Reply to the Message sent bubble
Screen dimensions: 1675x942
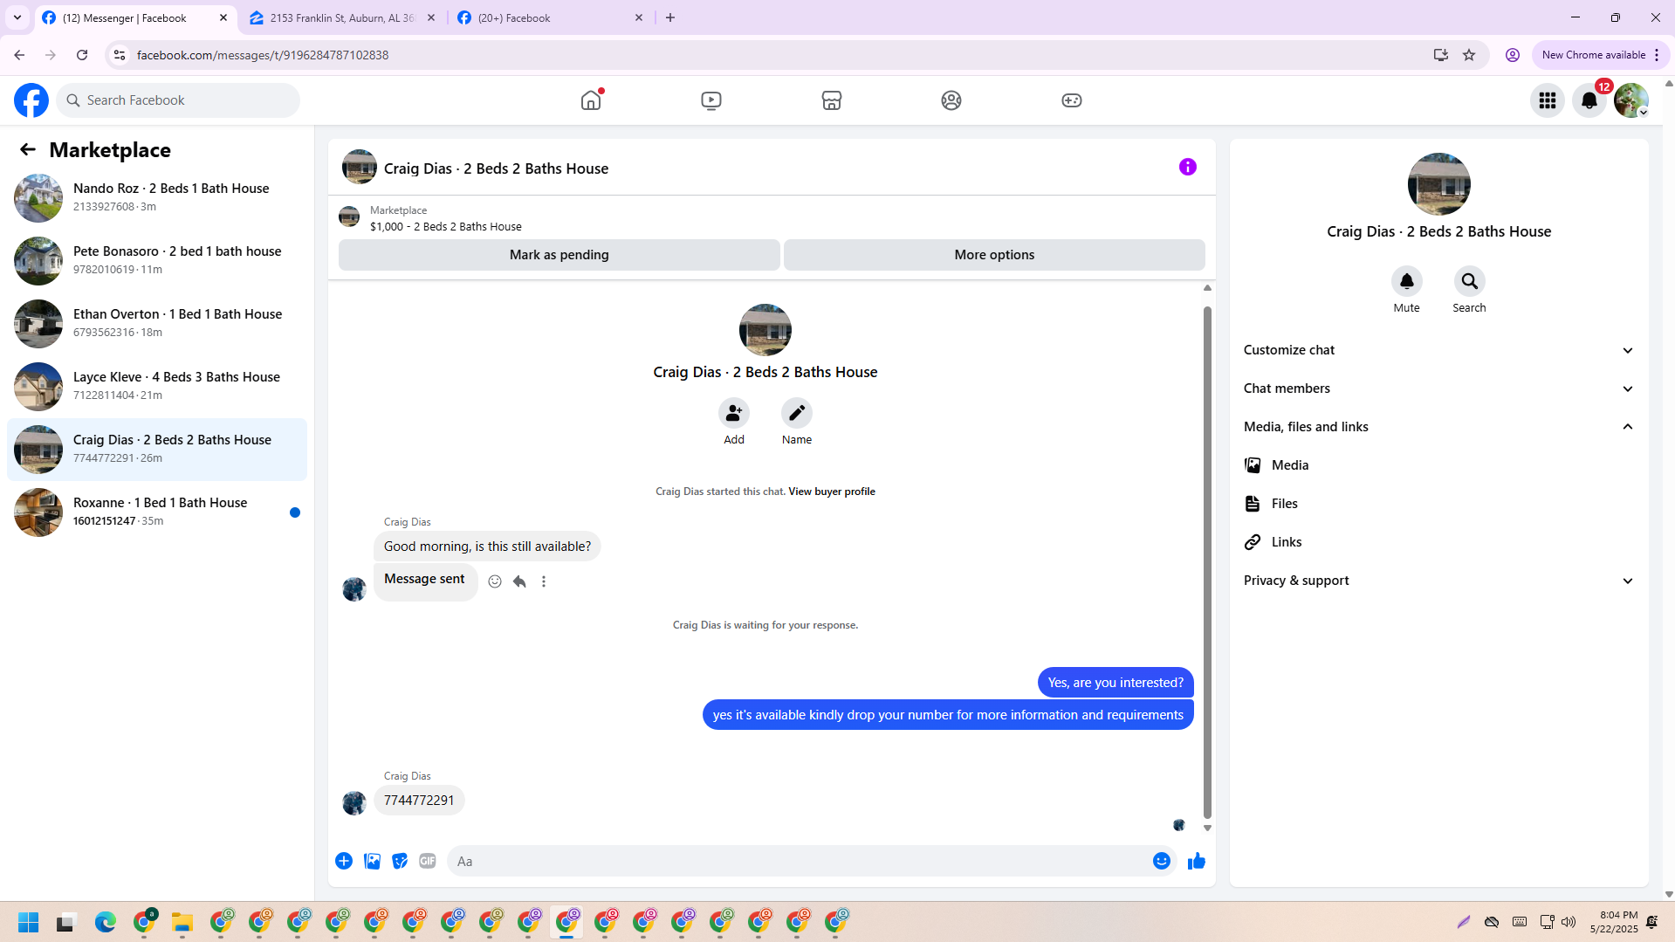[x=519, y=581]
